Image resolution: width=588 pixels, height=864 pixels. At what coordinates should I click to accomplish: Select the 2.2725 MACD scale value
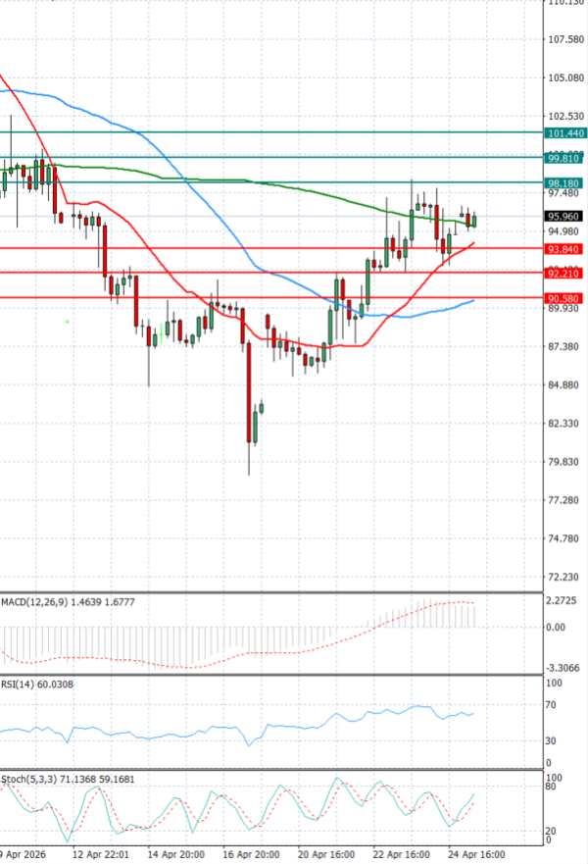pyautogui.click(x=565, y=600)
